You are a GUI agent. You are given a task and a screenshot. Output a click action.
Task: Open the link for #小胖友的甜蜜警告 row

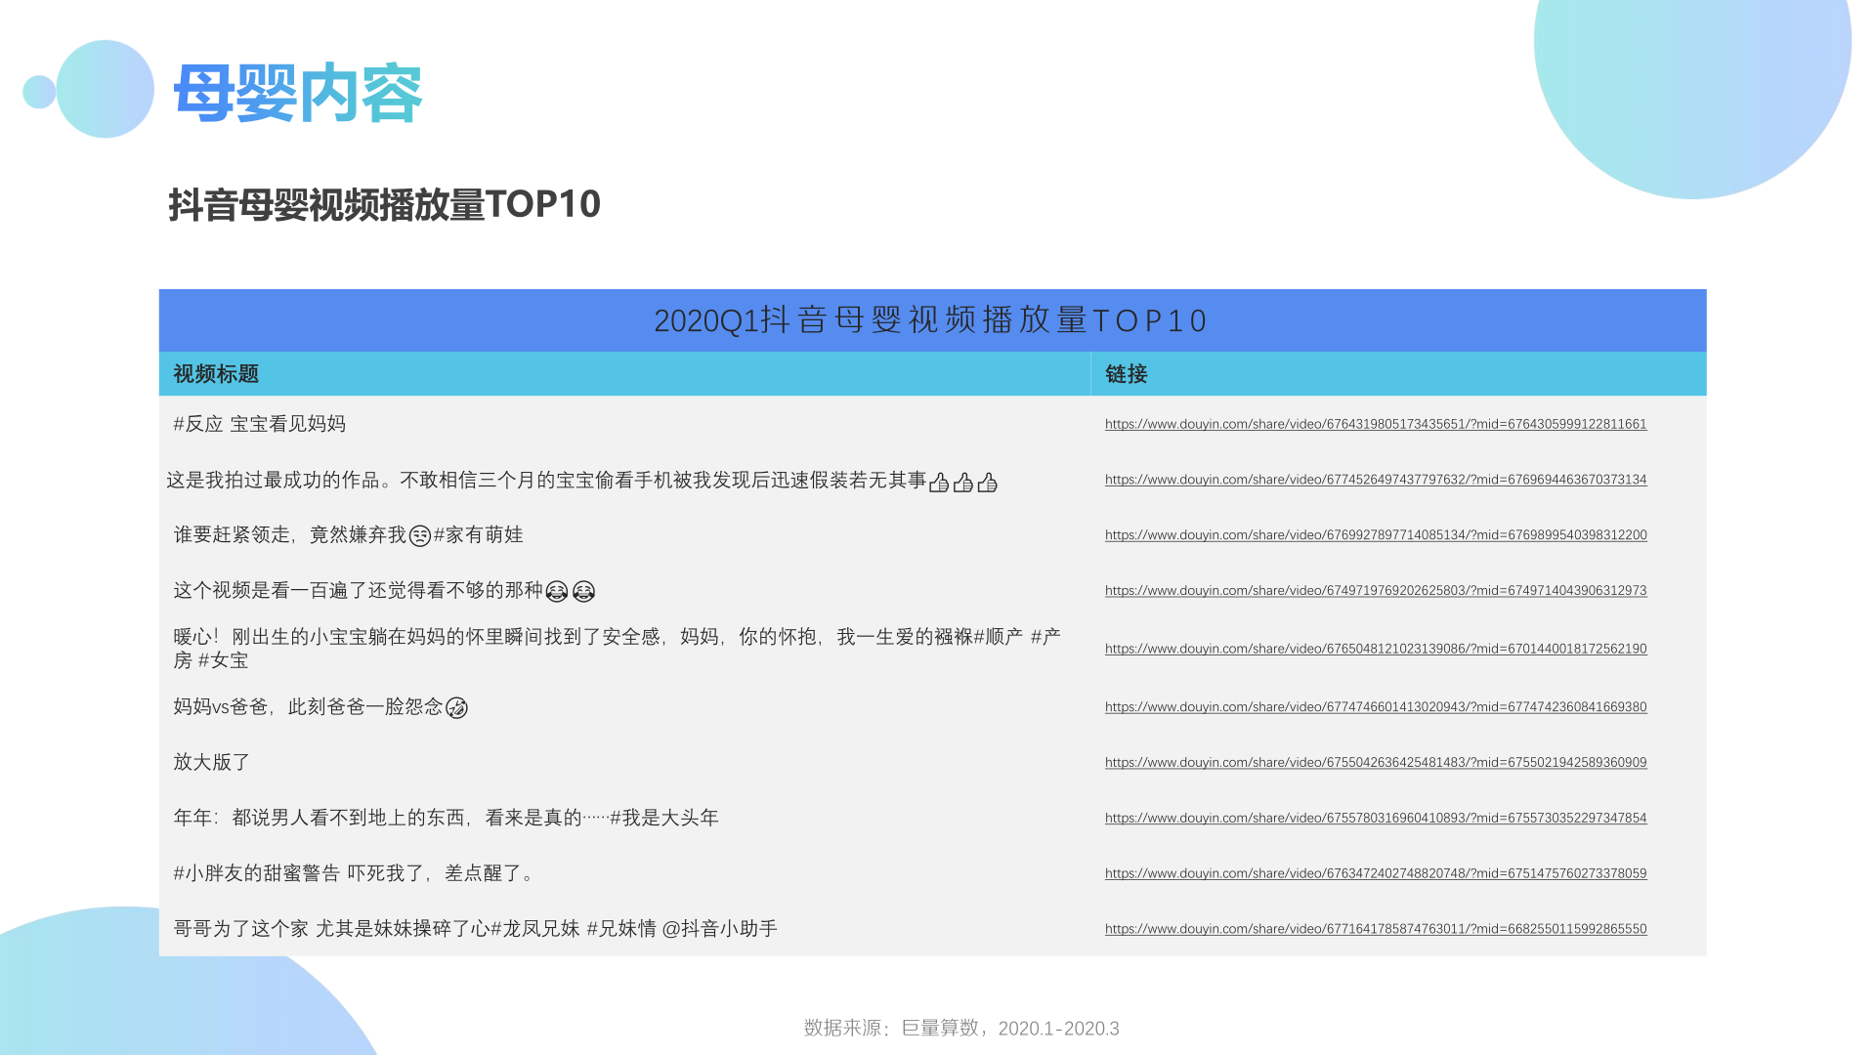1376,874
